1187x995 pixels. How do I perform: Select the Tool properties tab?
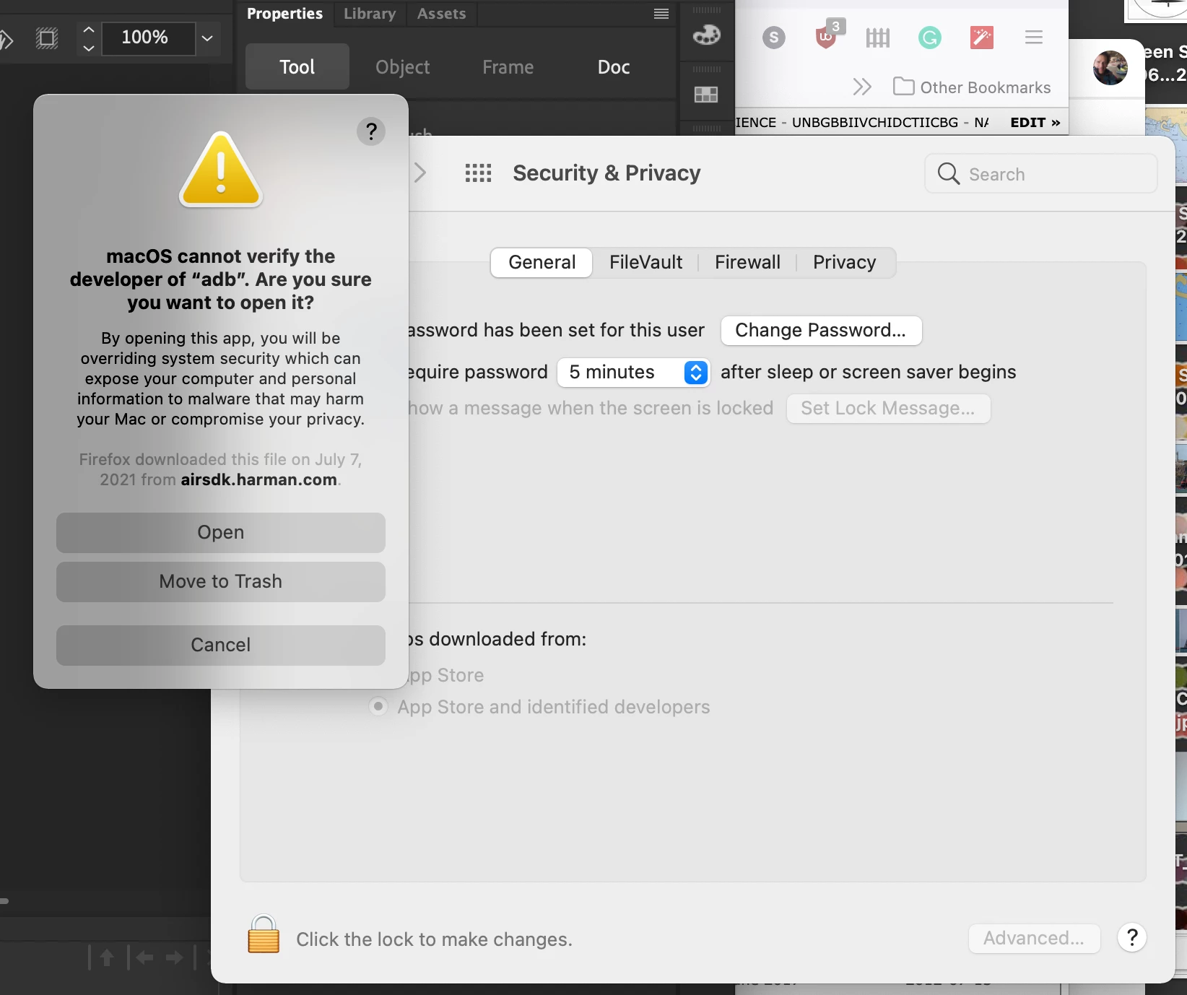click(297, 67)
